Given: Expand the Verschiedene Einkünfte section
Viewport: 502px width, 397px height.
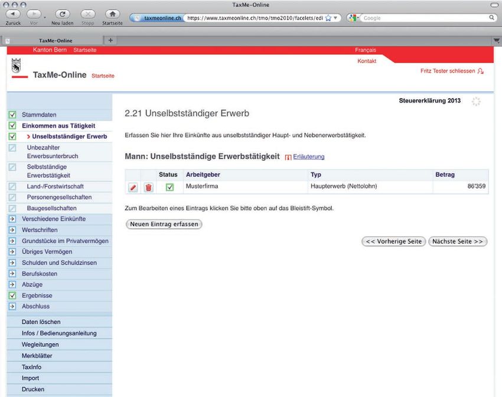Looking at the screenshot, I should pyautogui.click(x=12, y=219).
